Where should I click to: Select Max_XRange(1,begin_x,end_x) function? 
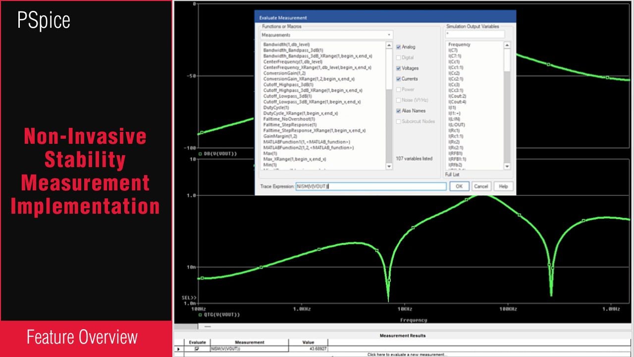pyautogui.click(x=294, y=159)
